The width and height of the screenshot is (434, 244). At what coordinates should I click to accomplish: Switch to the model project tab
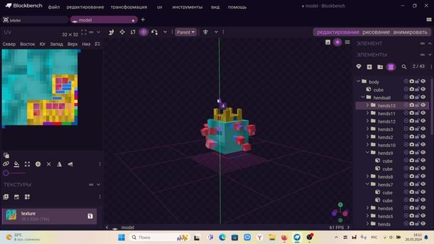click(x=104, y=20)
